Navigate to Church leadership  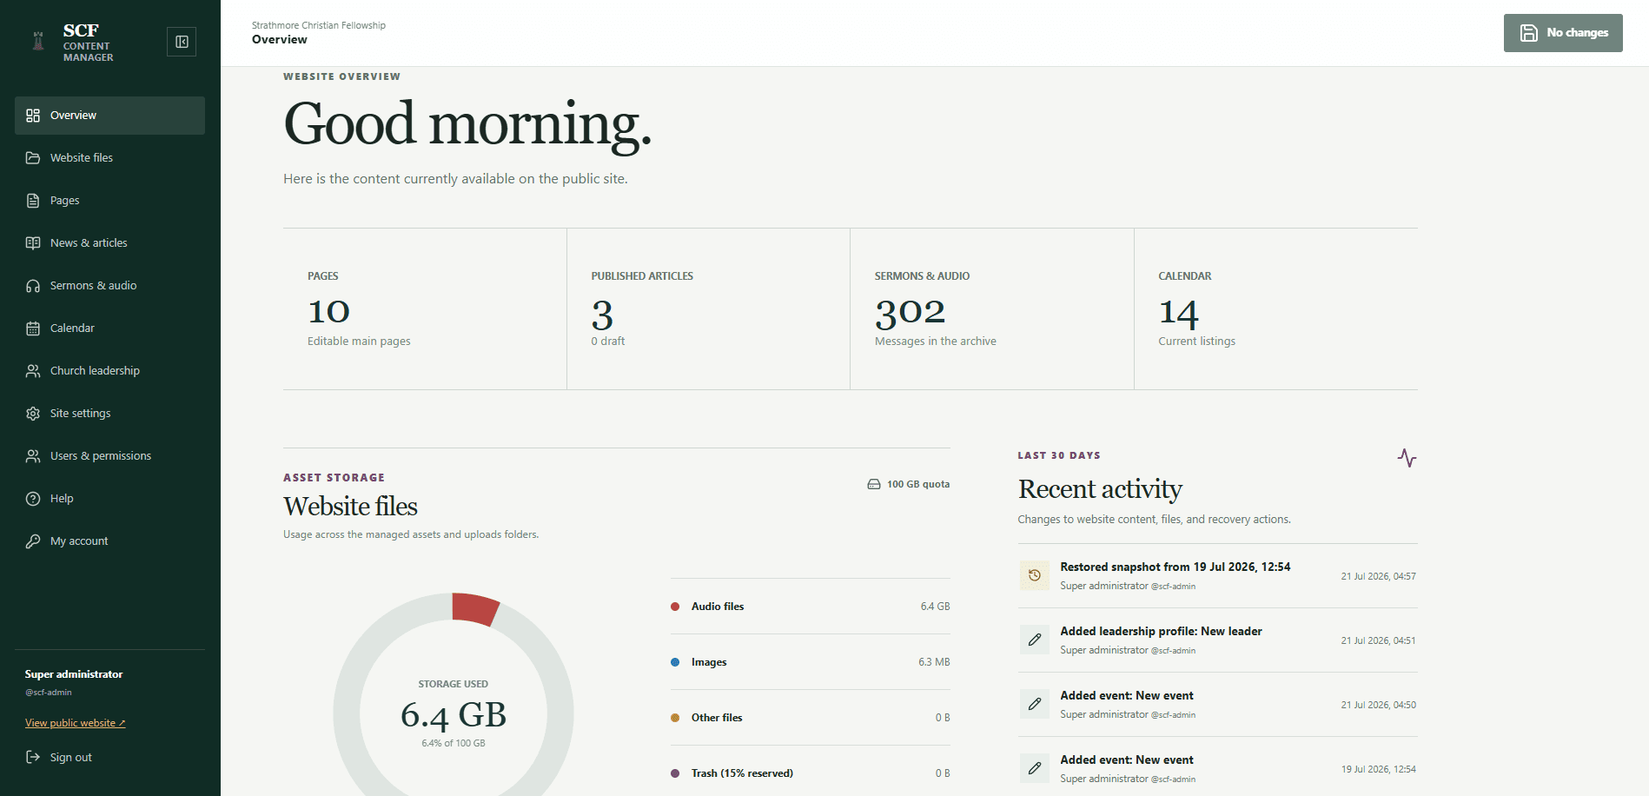(x=109, y=371)
